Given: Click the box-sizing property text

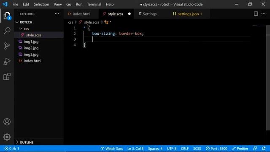Looking at the screenshot, I should click(103, 34).
